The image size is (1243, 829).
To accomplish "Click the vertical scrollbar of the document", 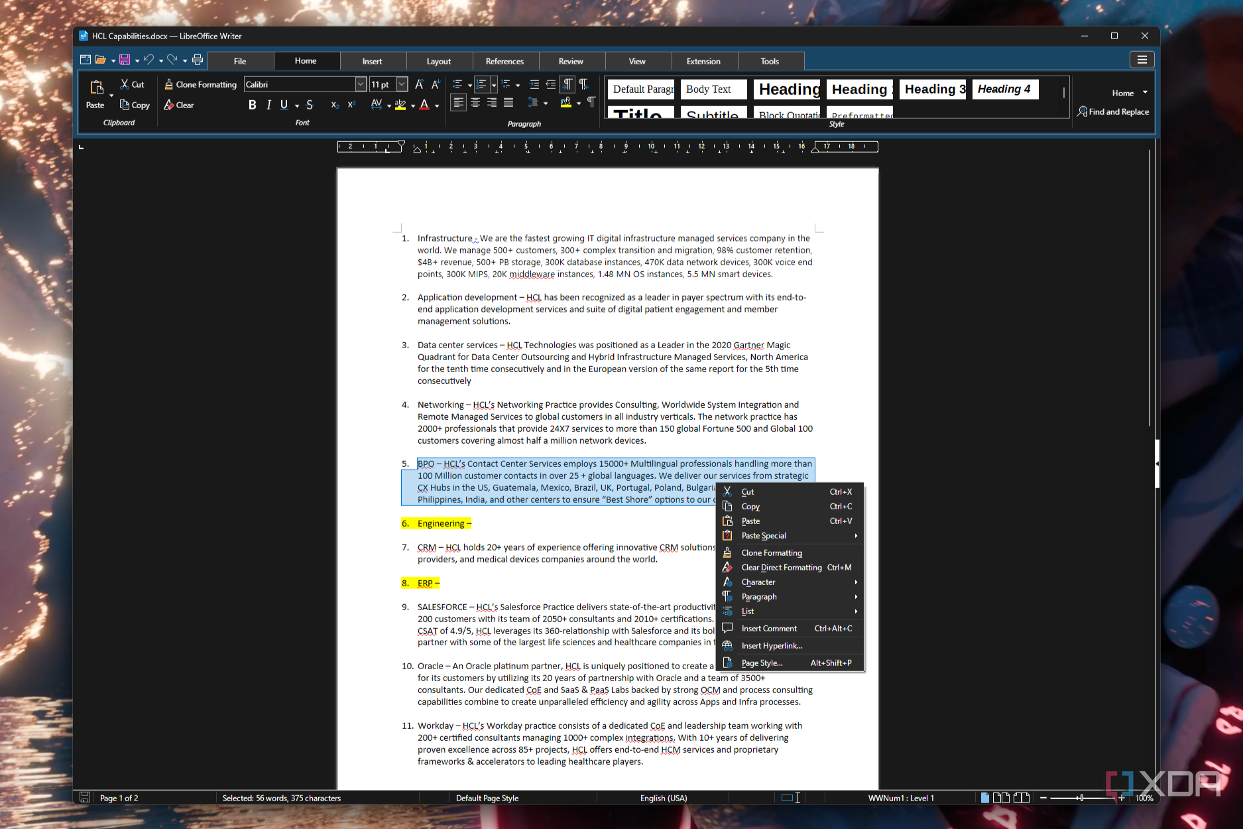I will click(1150, 288).
